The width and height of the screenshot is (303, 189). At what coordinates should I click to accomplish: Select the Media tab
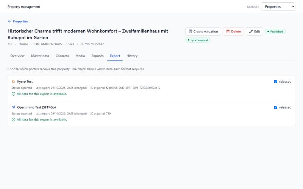coord(80,56)
